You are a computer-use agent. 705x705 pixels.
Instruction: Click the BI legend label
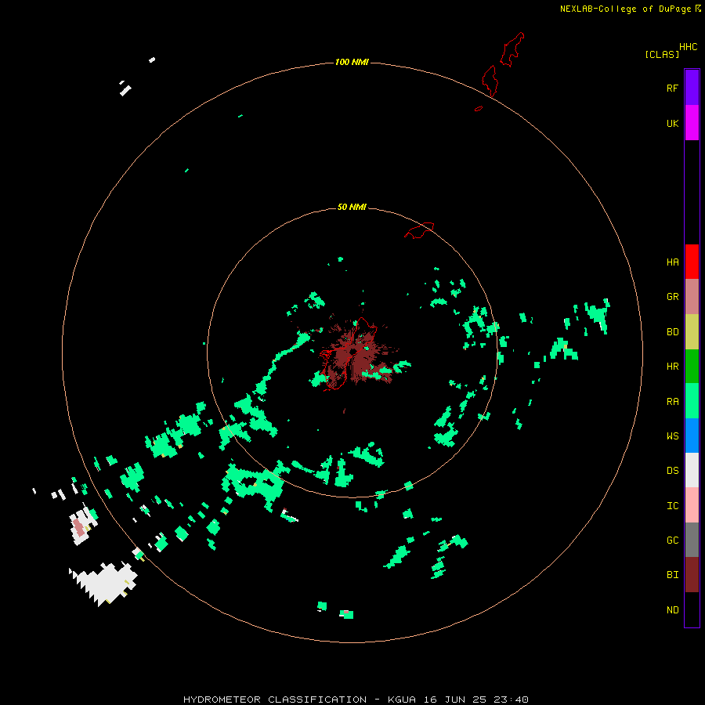point(672,575)
